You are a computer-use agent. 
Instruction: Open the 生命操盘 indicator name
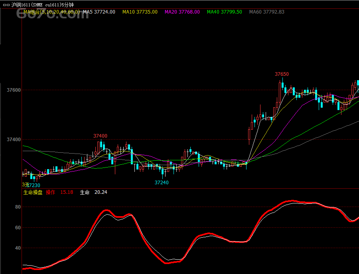33,192
